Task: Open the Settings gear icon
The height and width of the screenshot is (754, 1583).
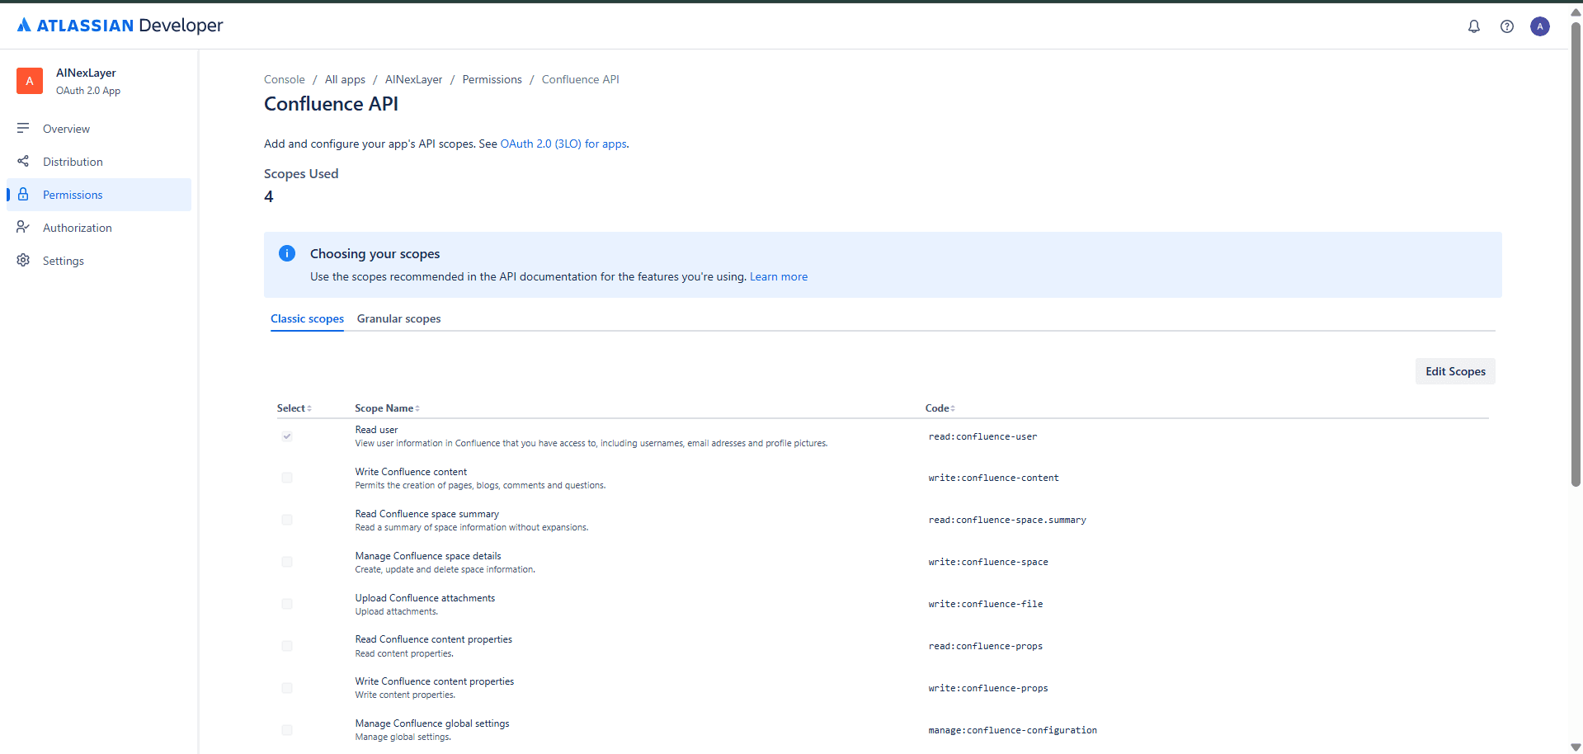Action: (23, 260)
